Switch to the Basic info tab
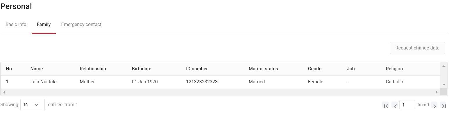The image size is (451, 114). tap(16, 25)
